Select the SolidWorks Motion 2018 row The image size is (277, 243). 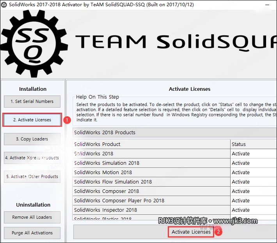(151, 172)
